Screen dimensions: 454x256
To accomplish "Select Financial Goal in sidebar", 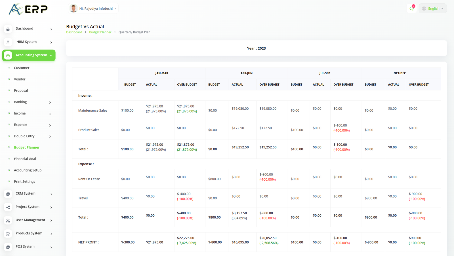I will point(25,159).
